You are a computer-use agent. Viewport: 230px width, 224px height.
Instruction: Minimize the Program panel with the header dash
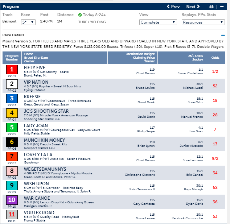pyautogui.click(x=222, y=7)
